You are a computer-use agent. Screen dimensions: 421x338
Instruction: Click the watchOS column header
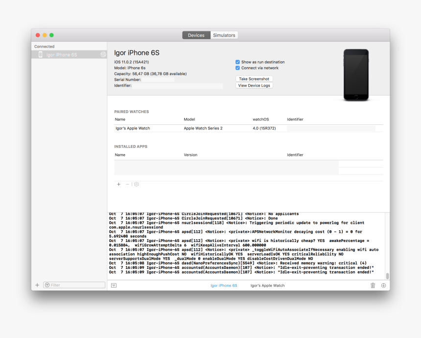[x=261, y=120]
